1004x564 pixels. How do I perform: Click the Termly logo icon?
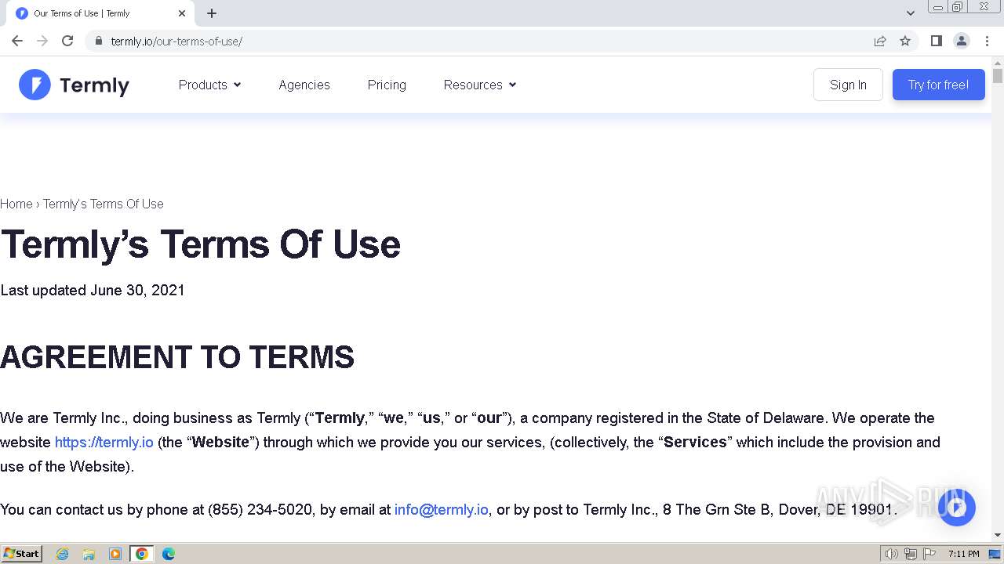[x=35, y=85]
